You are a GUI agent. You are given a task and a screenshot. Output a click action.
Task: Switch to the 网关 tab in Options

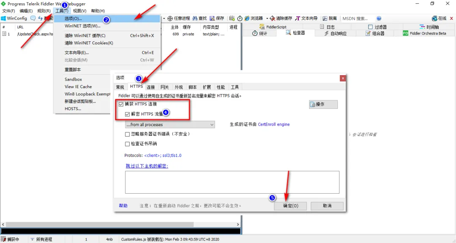click(165, 87)
